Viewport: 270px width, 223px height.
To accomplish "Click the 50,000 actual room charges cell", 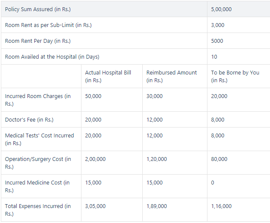I will pos(93,96).
